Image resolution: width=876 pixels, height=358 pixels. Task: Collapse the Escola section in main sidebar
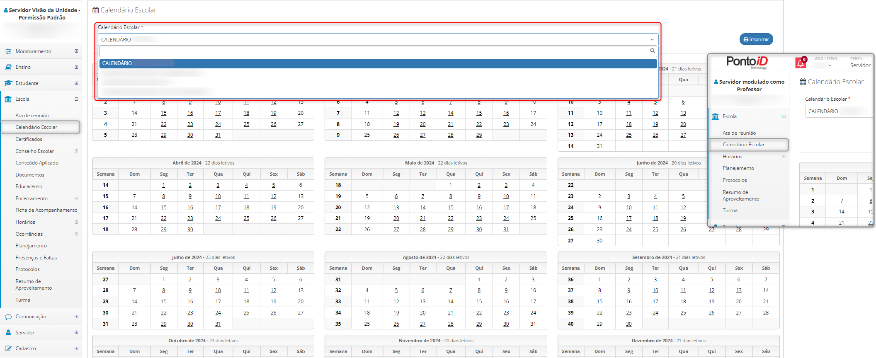[76, 99]
